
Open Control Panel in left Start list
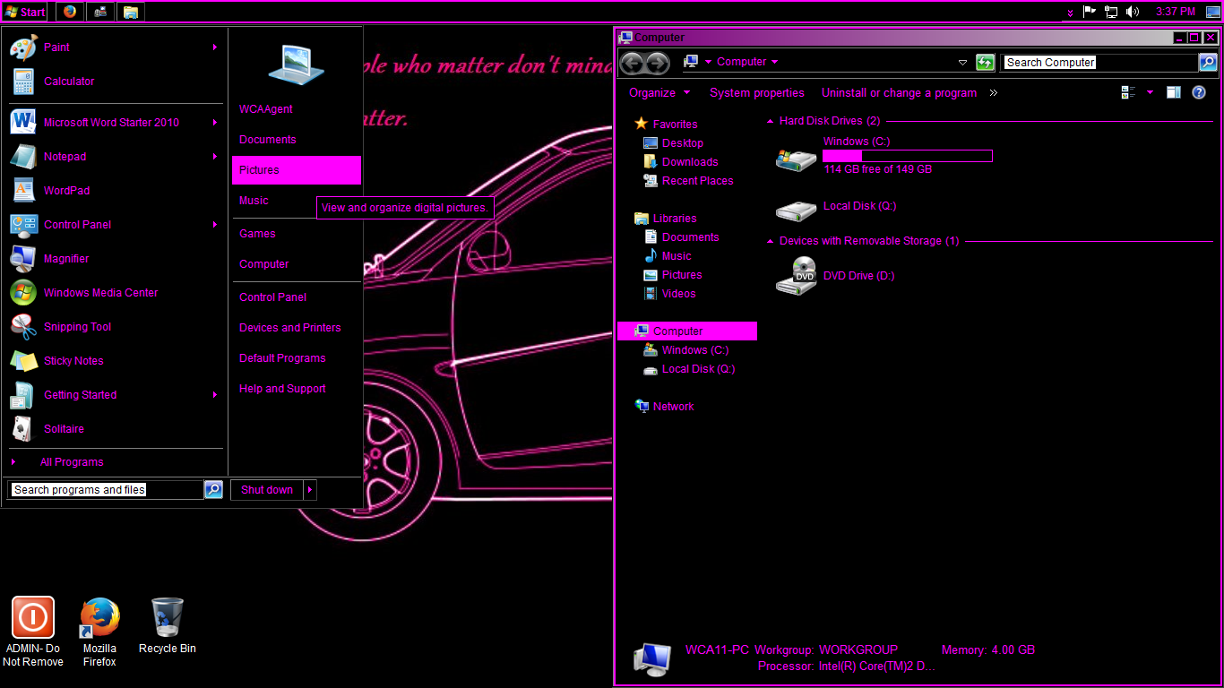[113, 225]
